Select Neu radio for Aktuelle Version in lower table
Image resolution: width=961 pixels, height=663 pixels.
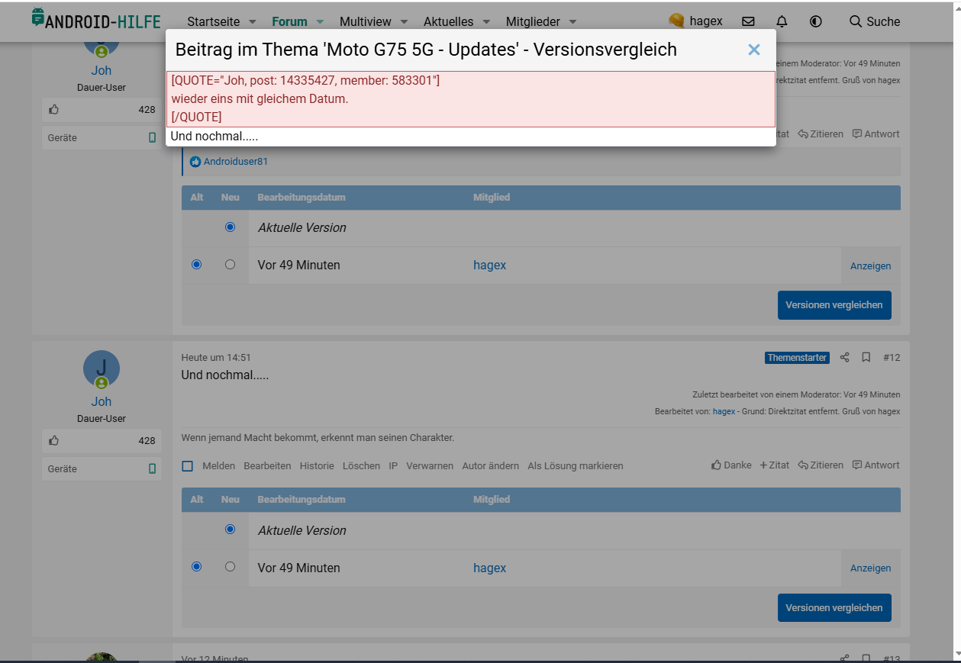230,529
